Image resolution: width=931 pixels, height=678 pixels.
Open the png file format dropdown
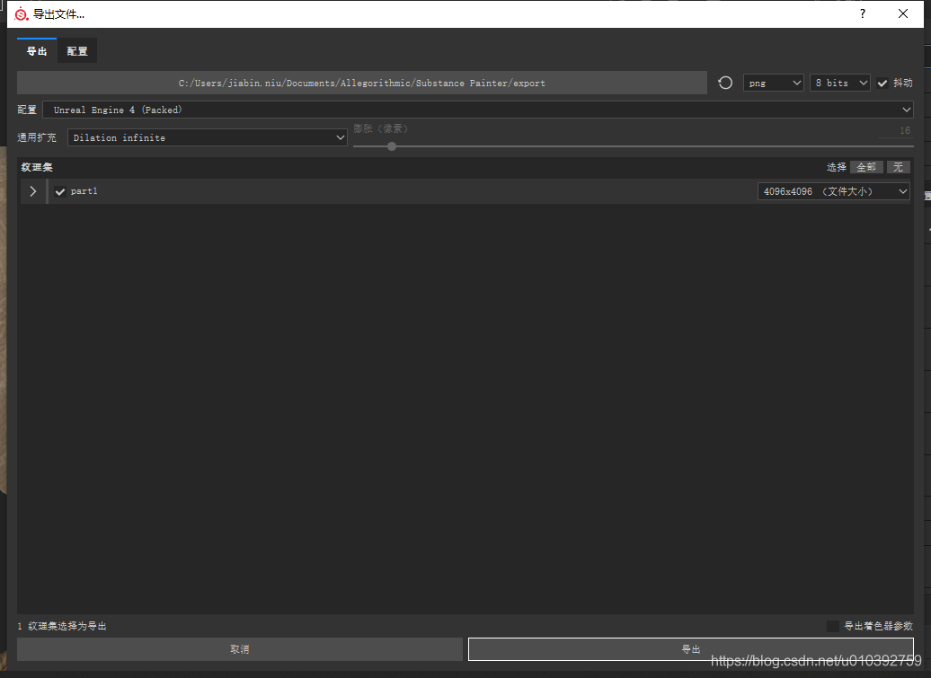pos(773,83)
